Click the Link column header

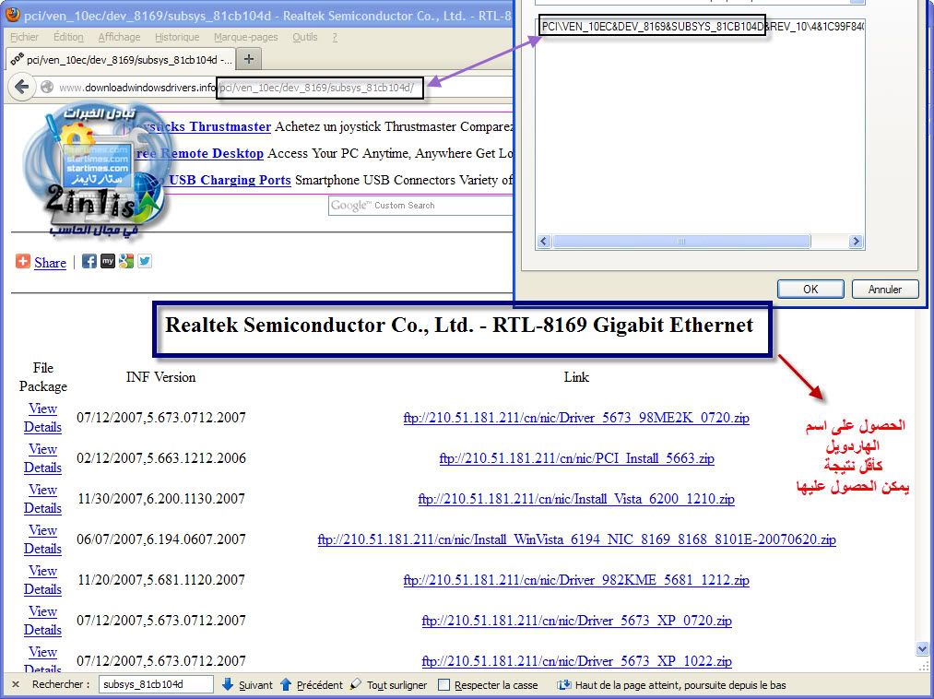point(576,377)
